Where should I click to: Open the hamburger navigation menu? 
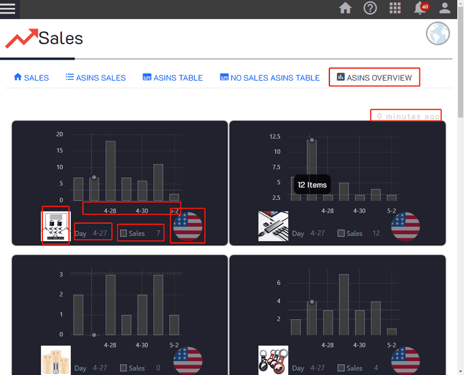[9, 9]
